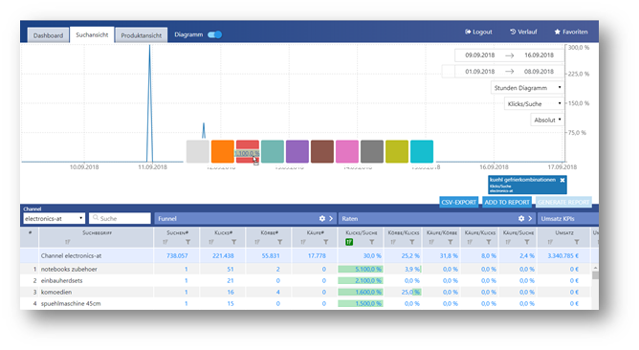
Task: Open the Channel electronics-at dropdown
Action: (54, 218)
